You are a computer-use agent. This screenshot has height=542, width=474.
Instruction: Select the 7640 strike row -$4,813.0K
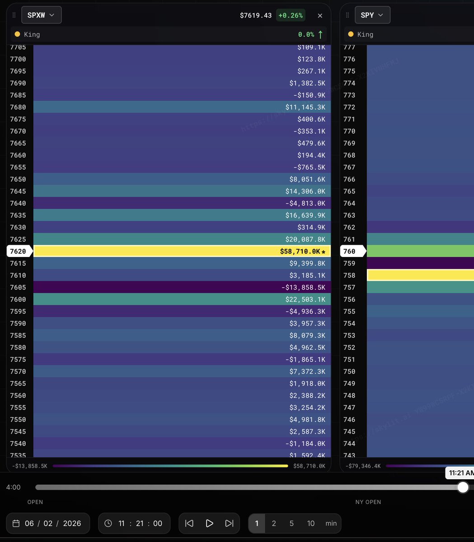[182, 203]
